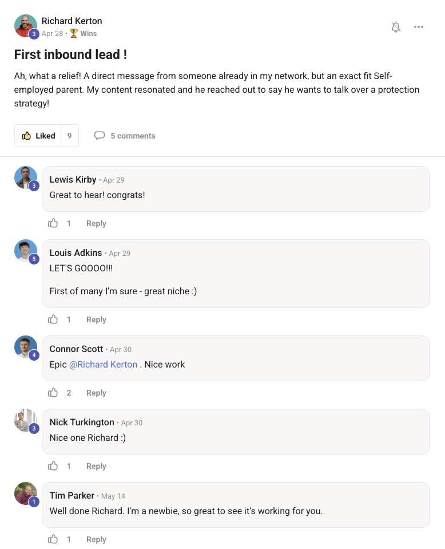Like Lewis Kirby's comment

click(53, 223)
